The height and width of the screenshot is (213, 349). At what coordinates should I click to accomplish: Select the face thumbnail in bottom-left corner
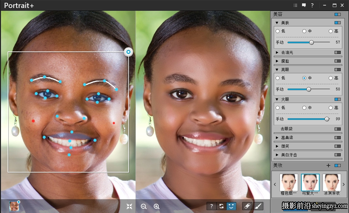click(x=14, y=206)
